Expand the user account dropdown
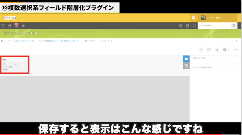The image size is (242, 135). (x=234, y=18)
